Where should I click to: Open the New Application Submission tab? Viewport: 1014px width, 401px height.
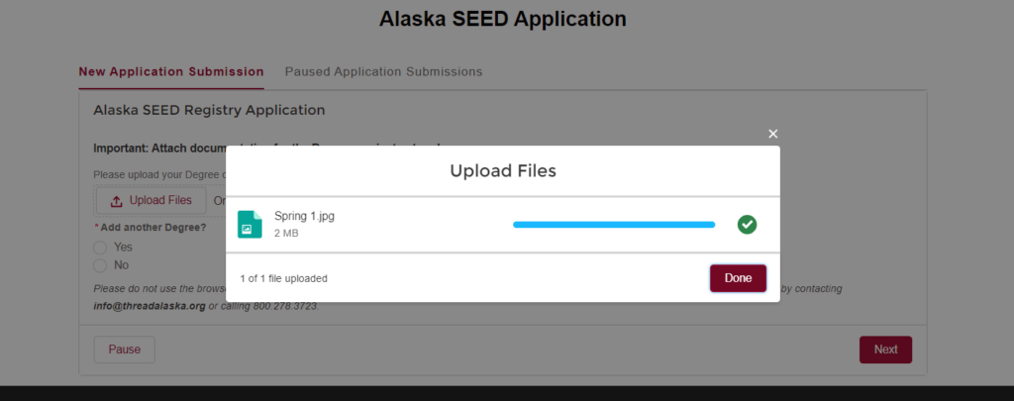[x=171, y=72]
